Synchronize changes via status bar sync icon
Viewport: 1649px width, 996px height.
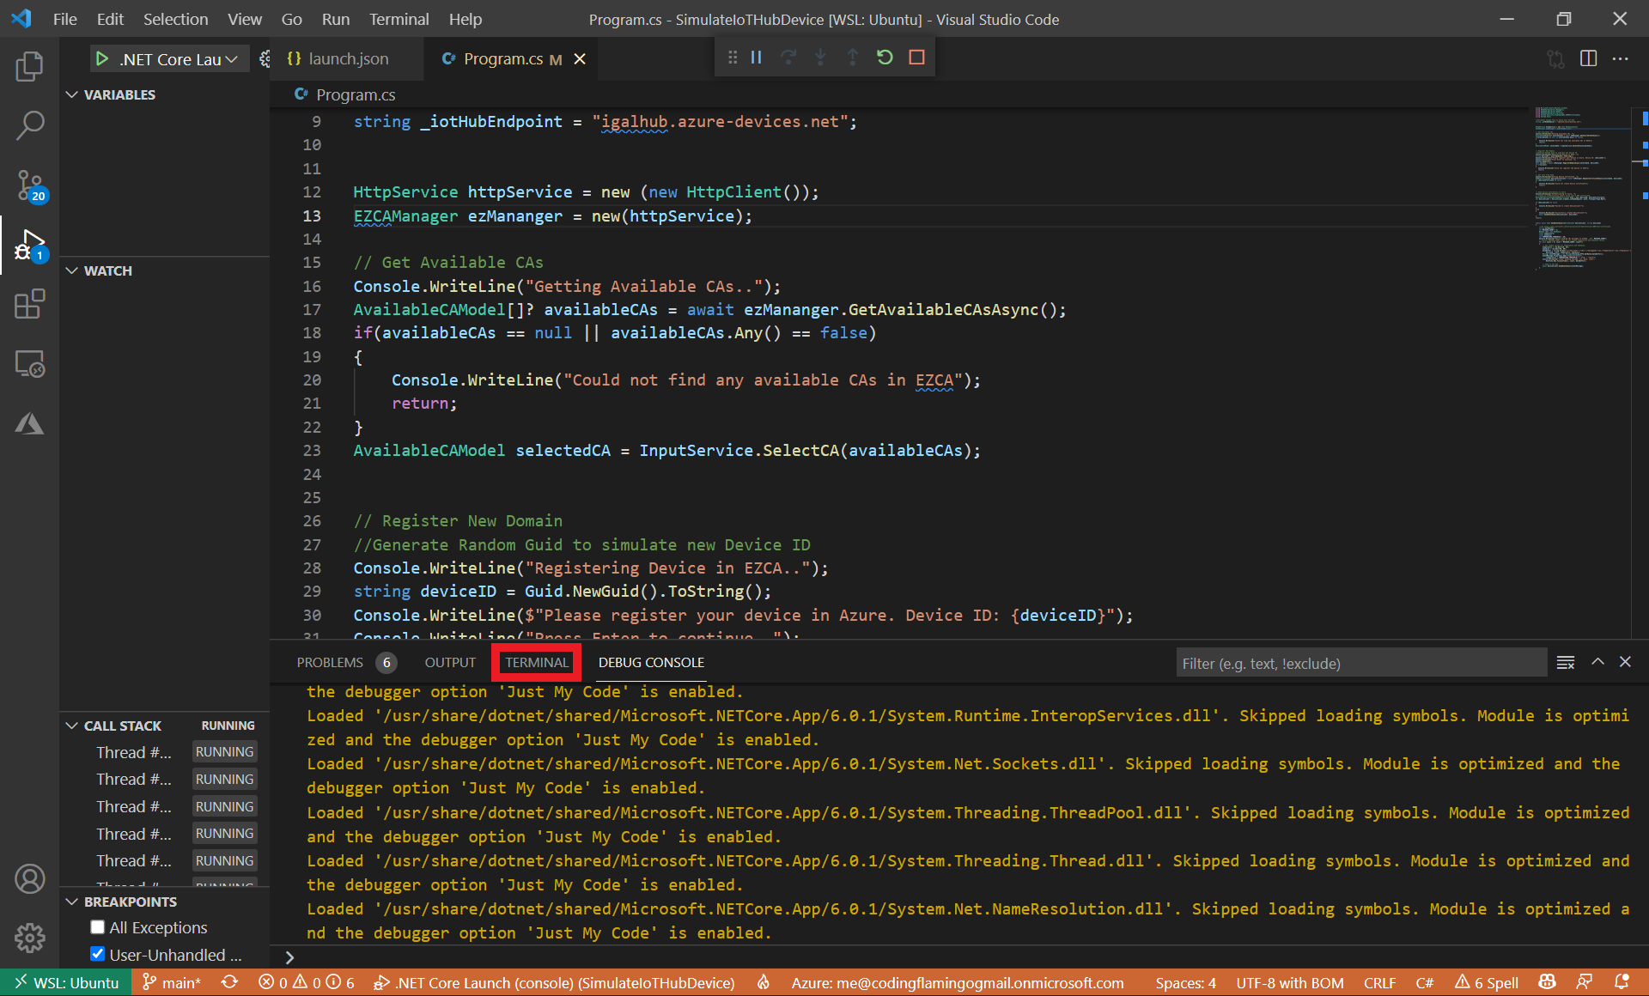click(x=229, y=982)
